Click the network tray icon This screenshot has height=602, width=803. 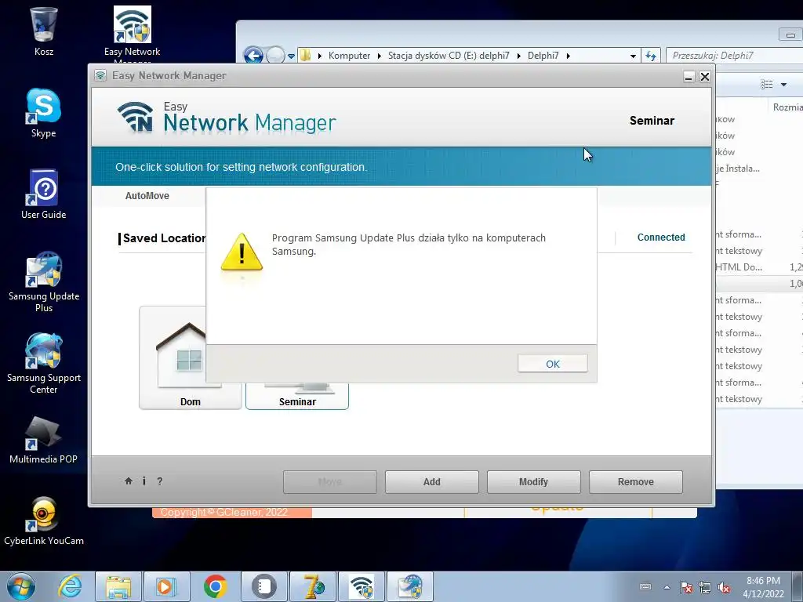point(705,587)
